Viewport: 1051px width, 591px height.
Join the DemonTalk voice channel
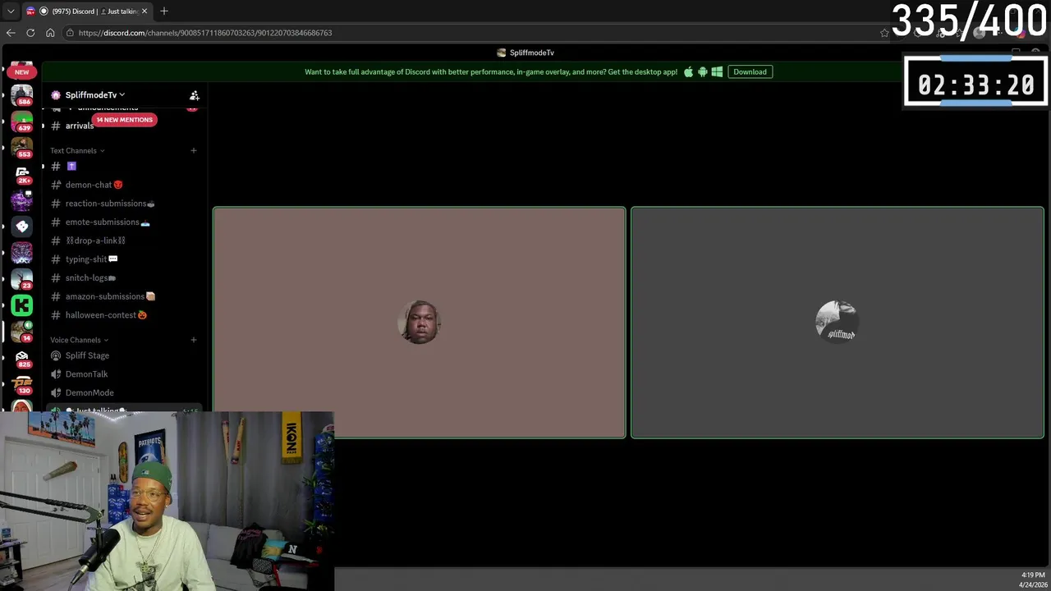click(123, 374)
